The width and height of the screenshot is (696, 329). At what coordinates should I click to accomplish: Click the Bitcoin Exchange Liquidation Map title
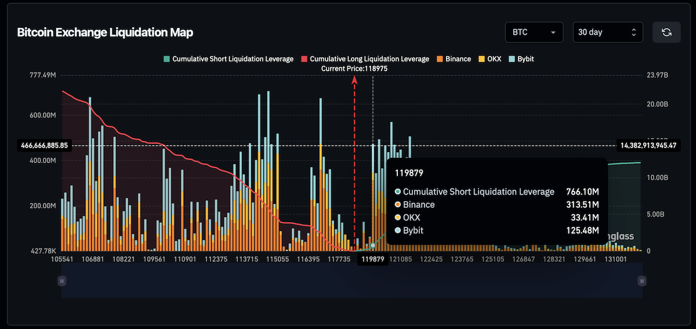click(105, 32)
